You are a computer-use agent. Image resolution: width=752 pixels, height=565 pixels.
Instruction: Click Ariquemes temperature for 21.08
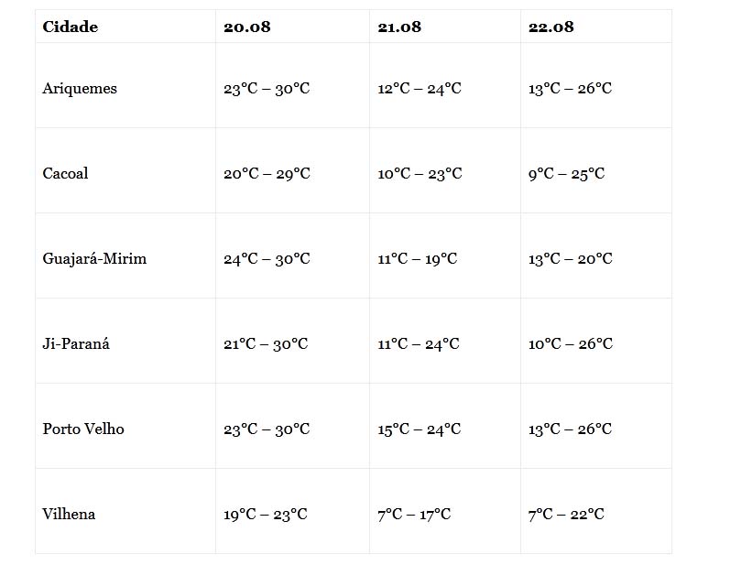tap(420, 89)
